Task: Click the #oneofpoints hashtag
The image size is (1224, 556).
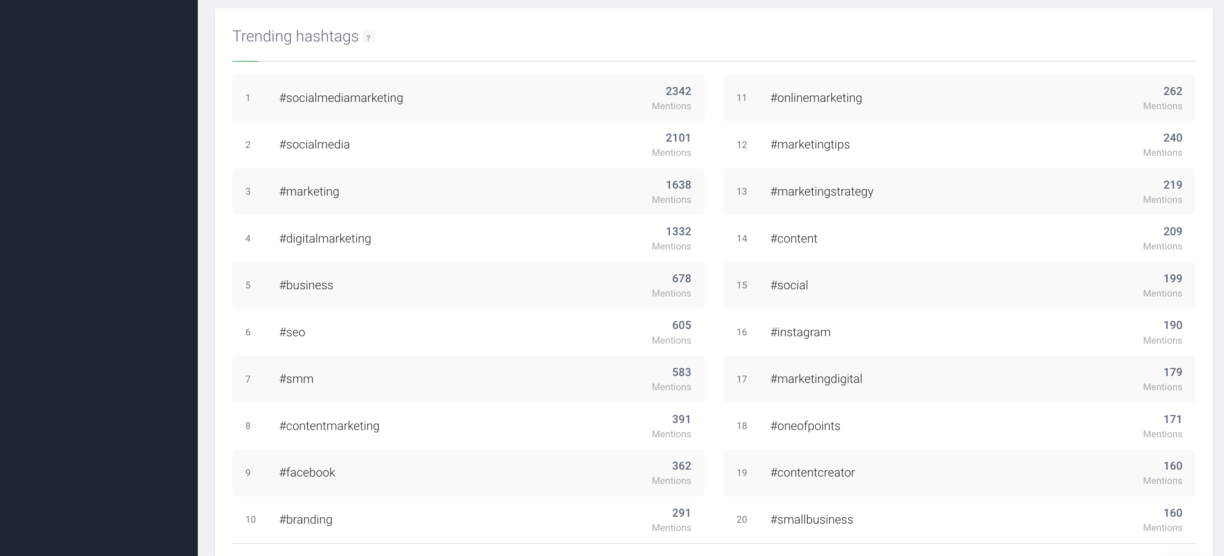Action: click(805, 426)
